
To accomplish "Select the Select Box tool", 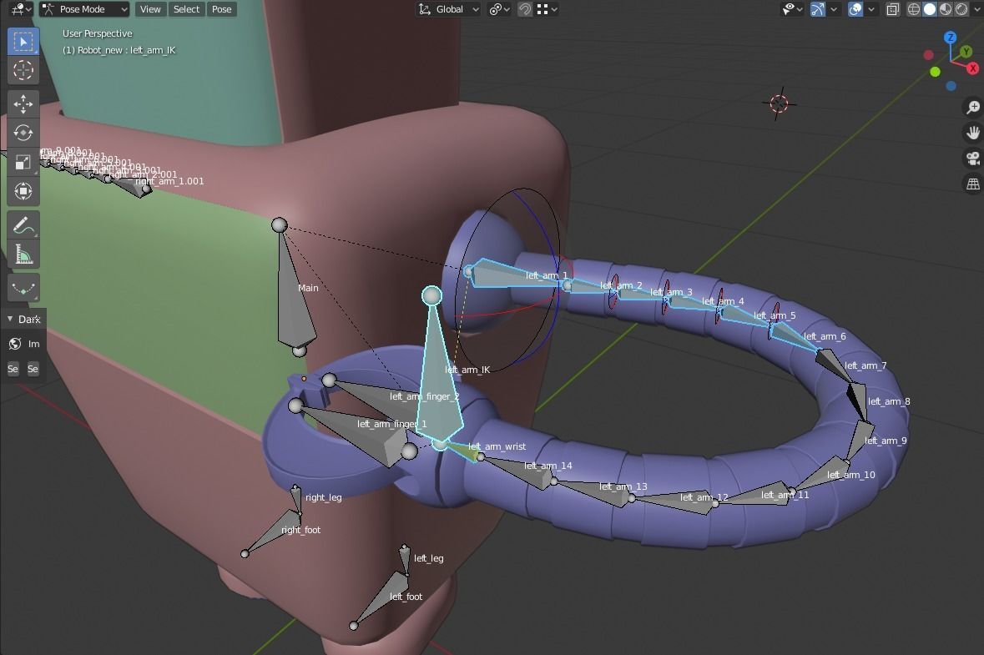I will [23, 42].
